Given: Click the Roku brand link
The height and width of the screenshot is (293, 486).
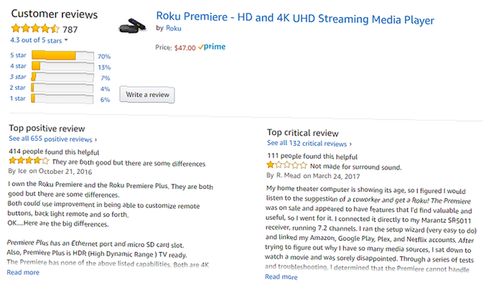Looking at the screenshot, I should pyautogui.click(x=174, y=28).
